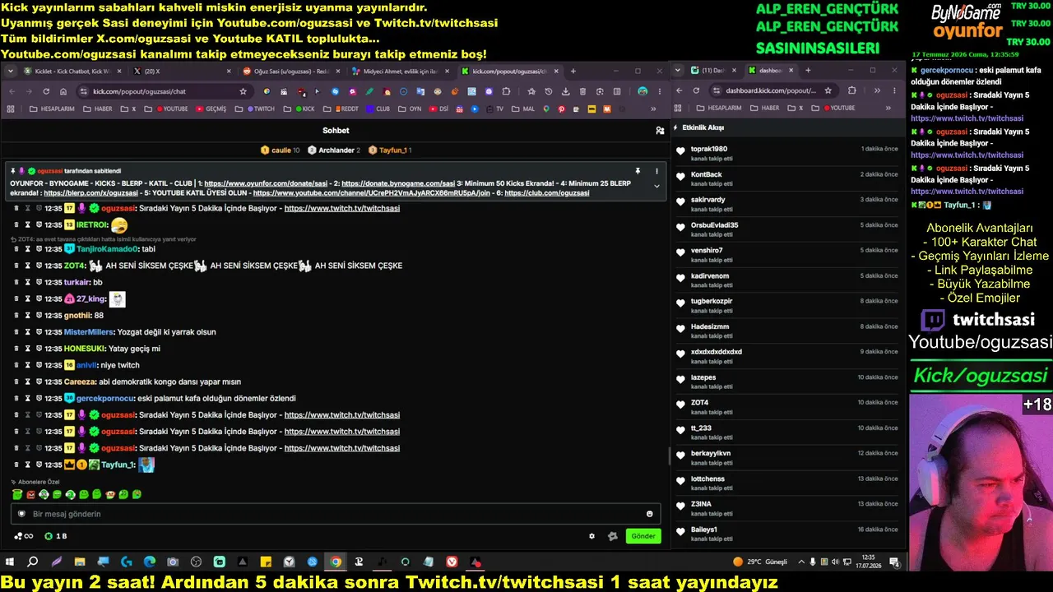
Task: Click the weather 29°C Güneşli in taskbar
Action: point(760,562)
